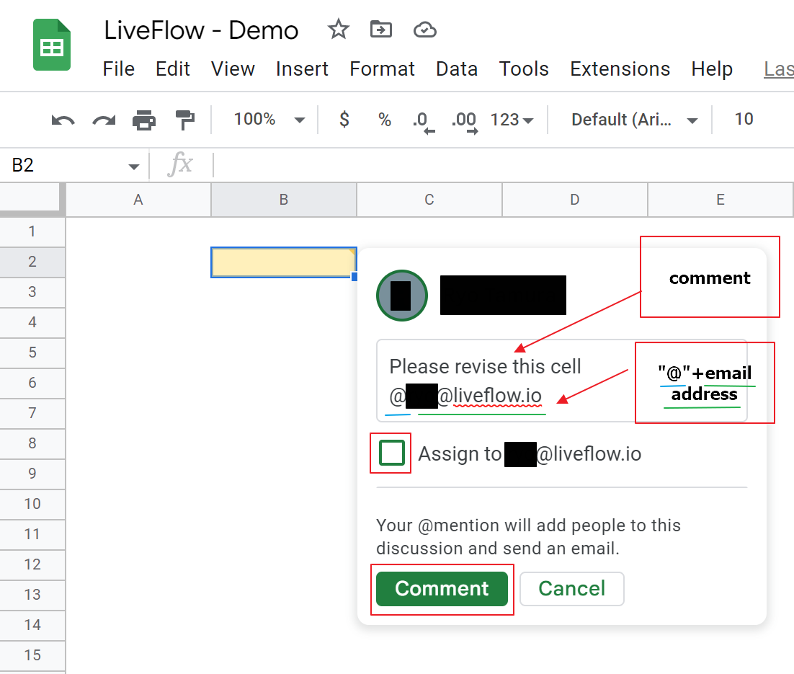The width and height of the screenshot is (794, 674).
Task: Open the Edit menu
Action: click(x=173, y=69)
